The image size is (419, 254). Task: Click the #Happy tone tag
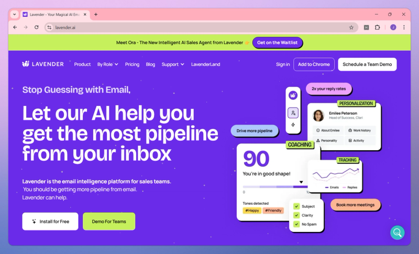point(252,211)
